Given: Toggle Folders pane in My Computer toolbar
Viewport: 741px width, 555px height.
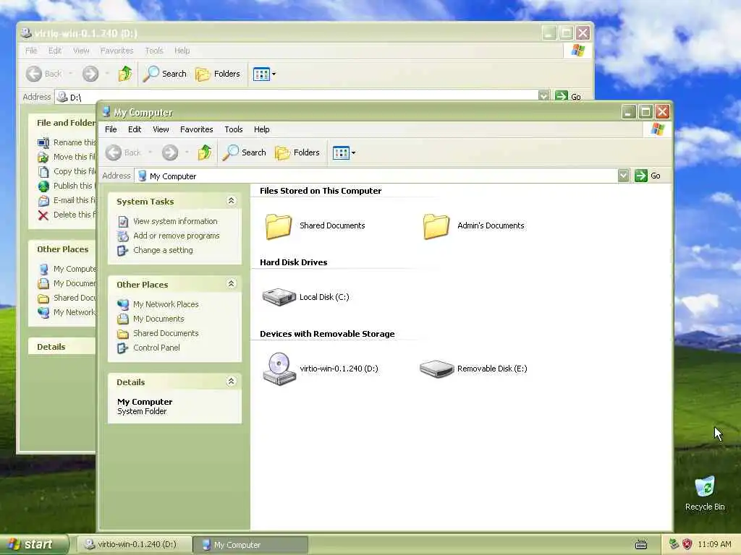Looking at the screenshot, I should coord(297,152).
